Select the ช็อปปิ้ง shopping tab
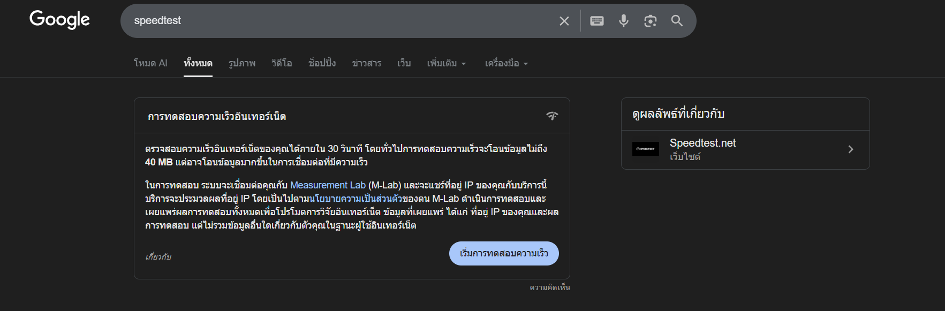945x311 pixels. [322, 63]
